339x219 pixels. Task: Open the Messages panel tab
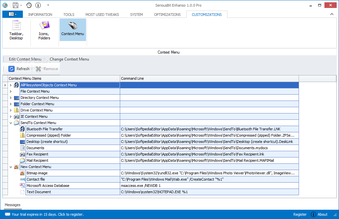point(13,205)
